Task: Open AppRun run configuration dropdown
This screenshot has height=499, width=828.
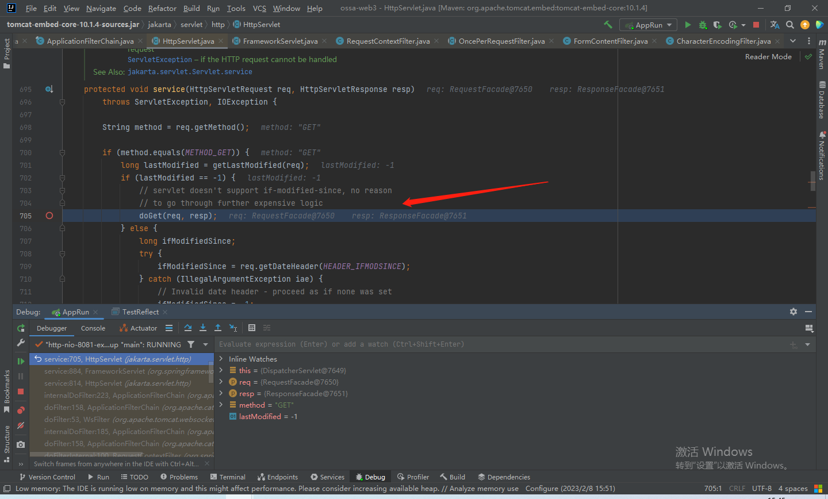Action: (x=648, y=25)
